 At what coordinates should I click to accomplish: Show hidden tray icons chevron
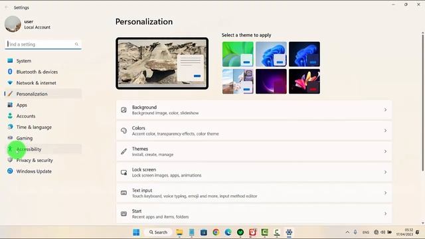pyautogui.click(x=347, y=232)
